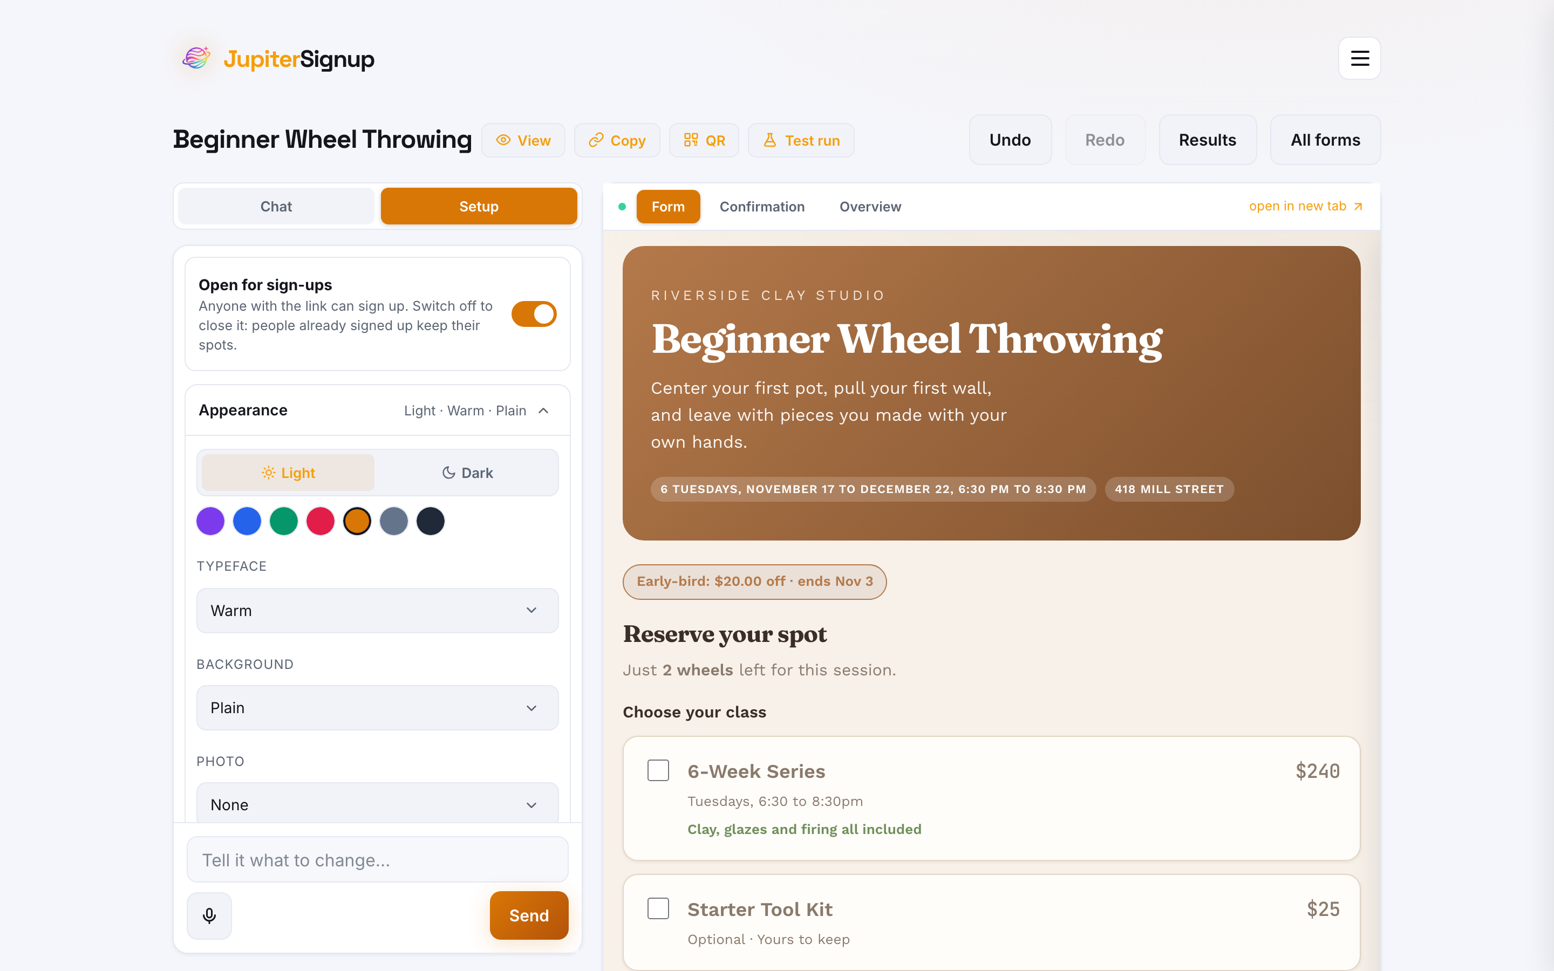Open the QR code button
The image size is (1554, 971).
(x=704, y=140)
